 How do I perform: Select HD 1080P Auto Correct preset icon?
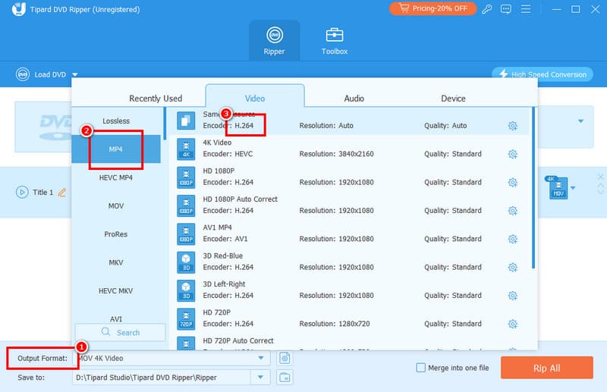[186, 205]
